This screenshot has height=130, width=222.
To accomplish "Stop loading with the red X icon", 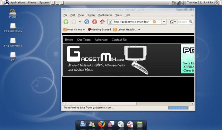I will [x=94, y=22].
